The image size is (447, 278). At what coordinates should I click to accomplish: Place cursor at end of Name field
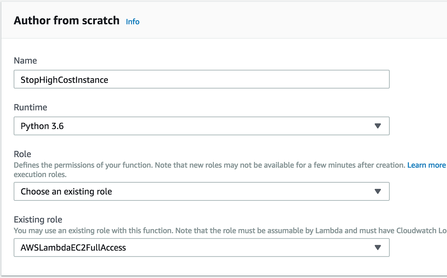pyautogui.click(x=244, y=80)
